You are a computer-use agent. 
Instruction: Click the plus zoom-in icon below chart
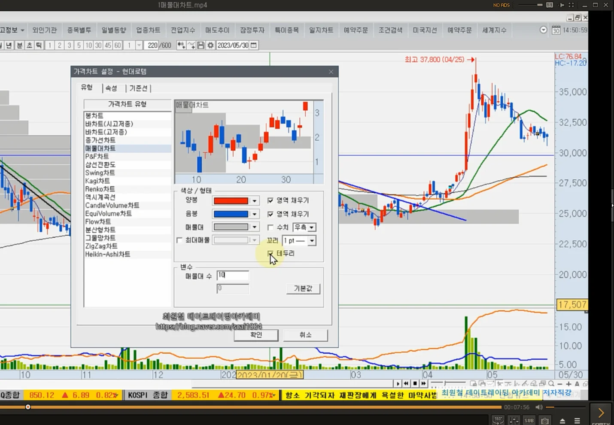(568, 384)
